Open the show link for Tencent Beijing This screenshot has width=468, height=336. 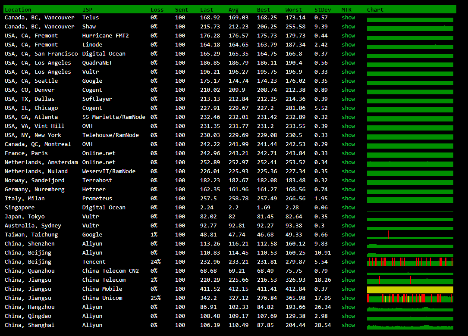[349, 262]
